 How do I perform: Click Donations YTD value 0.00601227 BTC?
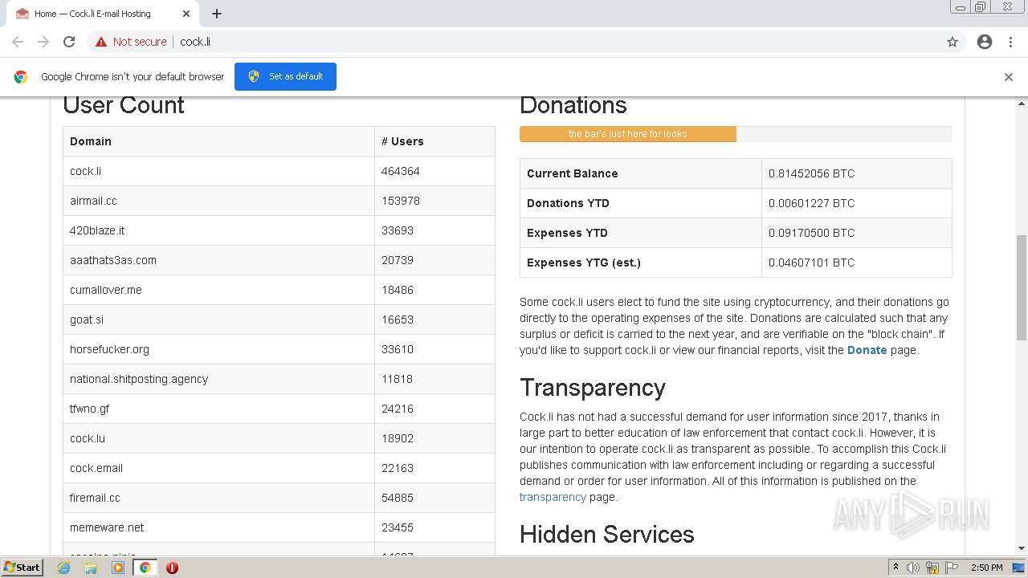(x=811, y=203)
